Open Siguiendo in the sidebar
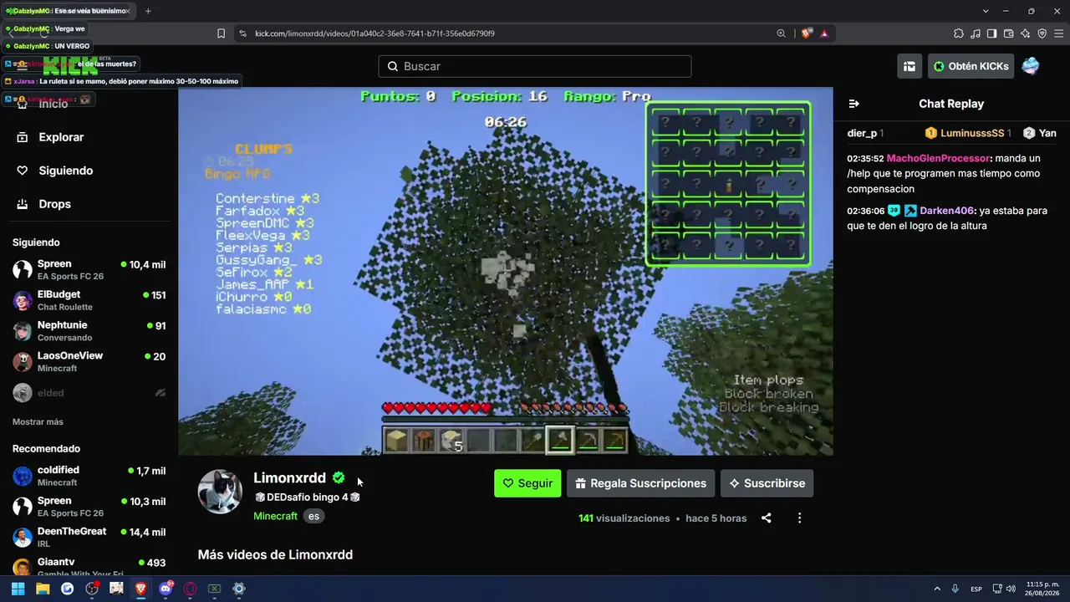1070x602 pixels. (x=54, y=171)
